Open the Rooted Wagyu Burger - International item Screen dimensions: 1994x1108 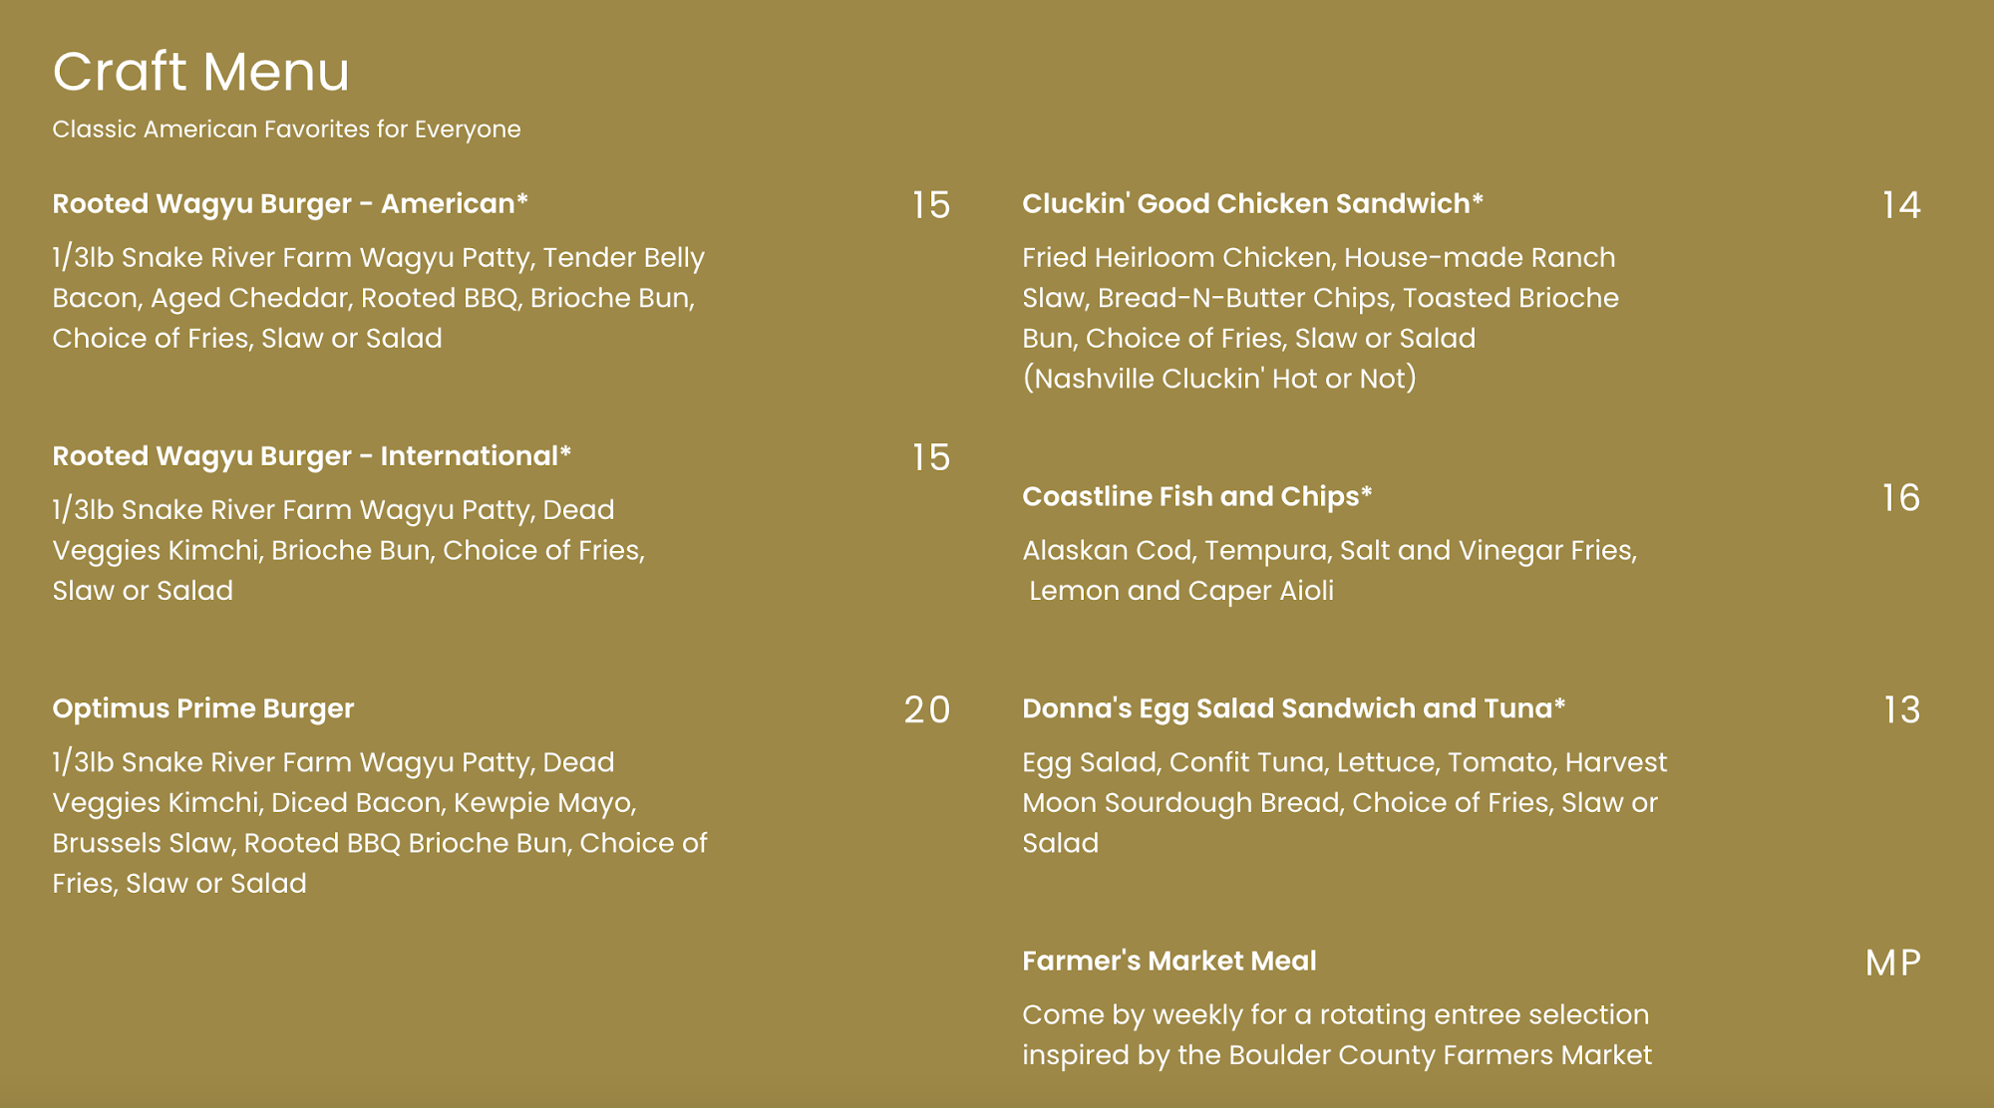point(311,456)
